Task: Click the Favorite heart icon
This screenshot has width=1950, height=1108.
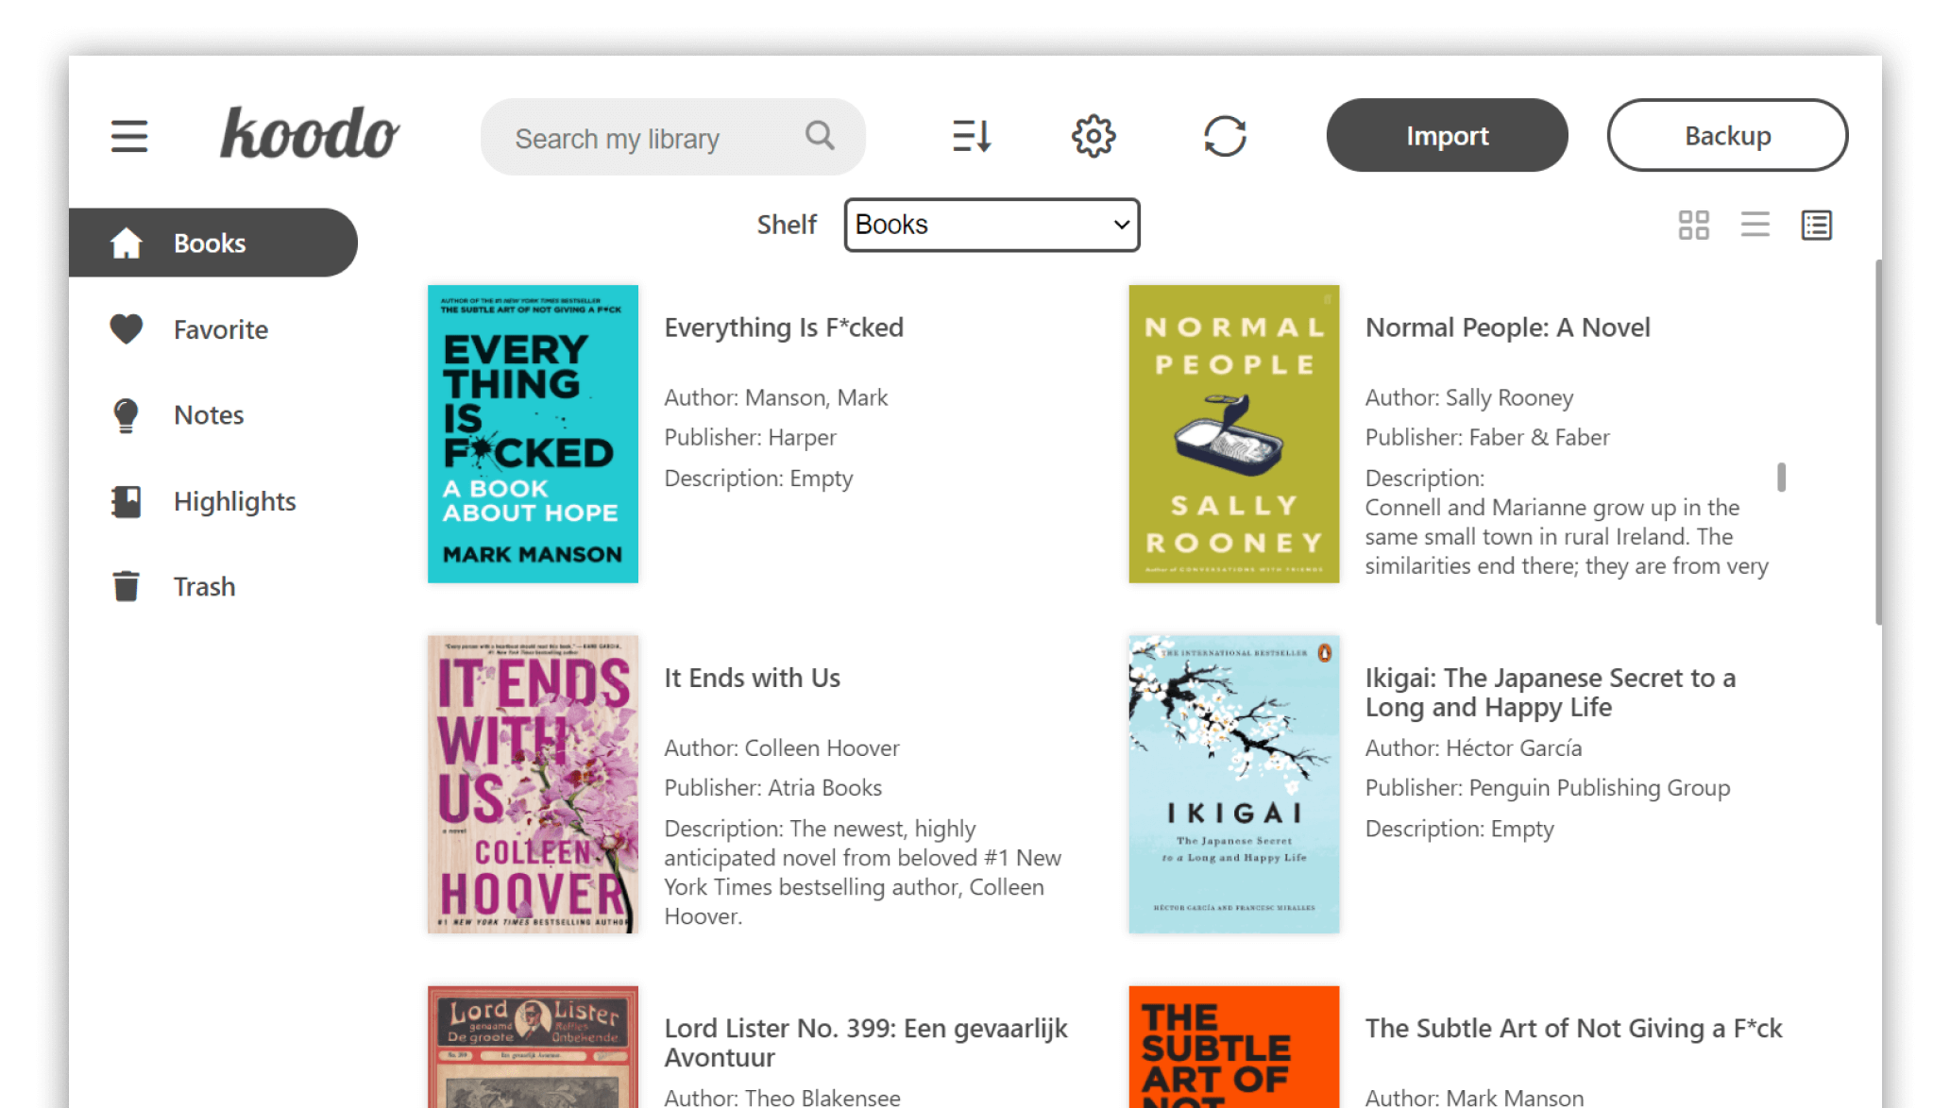Action: 126,328
